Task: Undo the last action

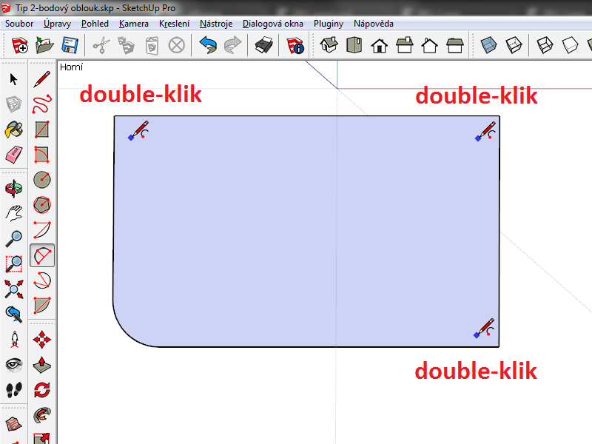Action: click(208, 46)
